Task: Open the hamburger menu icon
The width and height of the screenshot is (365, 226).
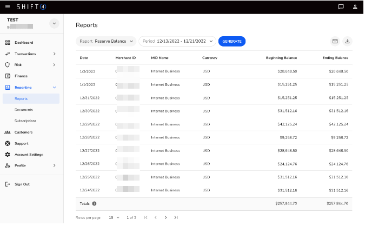Action: pos(8,6)
